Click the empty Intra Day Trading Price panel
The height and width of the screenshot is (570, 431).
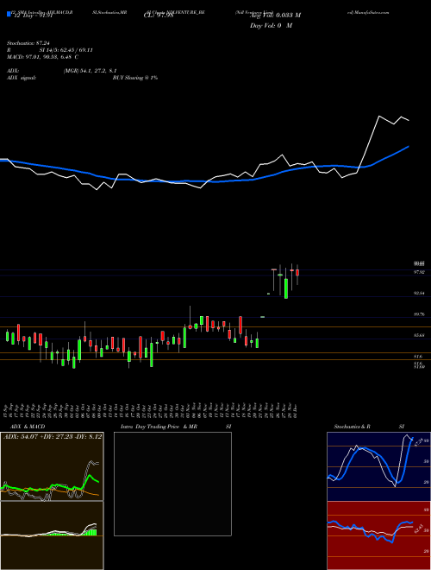click(172, 484)
